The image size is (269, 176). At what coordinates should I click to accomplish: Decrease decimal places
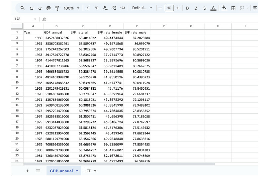(105, 8)
